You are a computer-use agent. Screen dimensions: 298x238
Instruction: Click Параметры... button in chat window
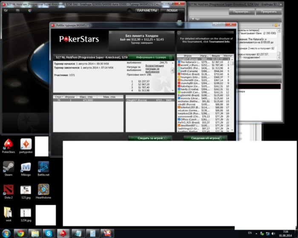point(241,12)
